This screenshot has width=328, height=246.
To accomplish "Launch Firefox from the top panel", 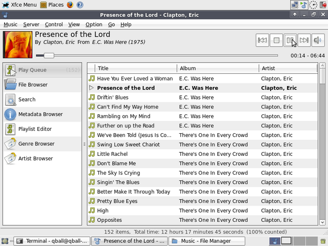I will (70, 5).
